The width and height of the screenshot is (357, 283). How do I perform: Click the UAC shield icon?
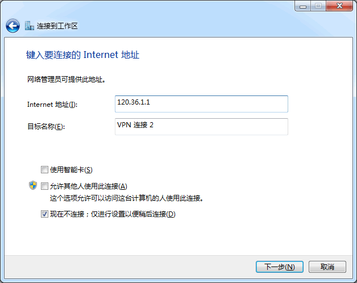tap(33, 185)
